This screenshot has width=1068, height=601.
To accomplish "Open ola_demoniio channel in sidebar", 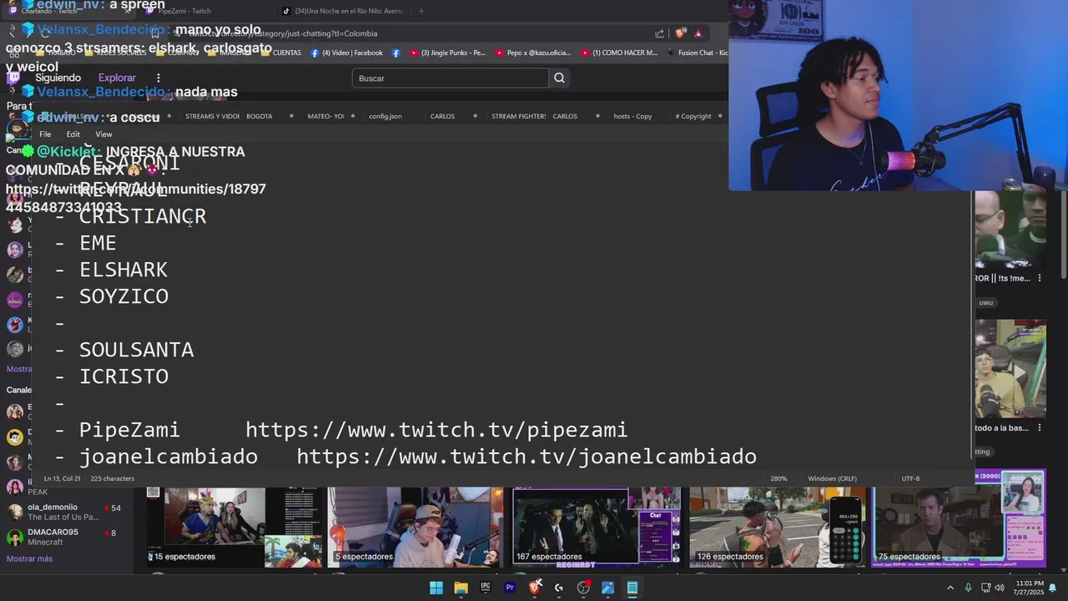I will tap(65, 512).
